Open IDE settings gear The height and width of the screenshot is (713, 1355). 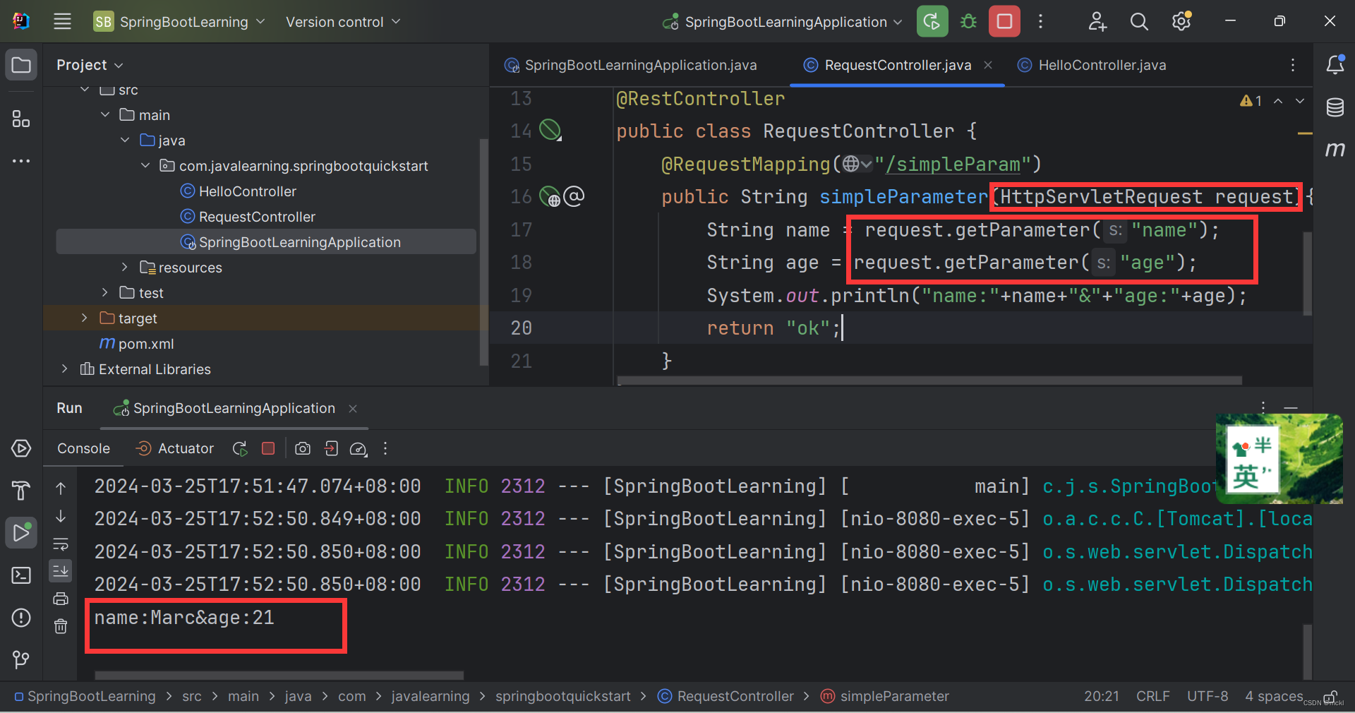click(1181, 21)
